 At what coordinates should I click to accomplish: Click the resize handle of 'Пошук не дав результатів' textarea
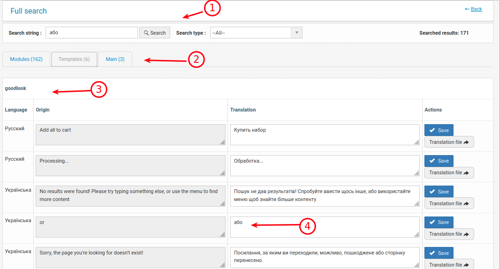coord(416,203)
